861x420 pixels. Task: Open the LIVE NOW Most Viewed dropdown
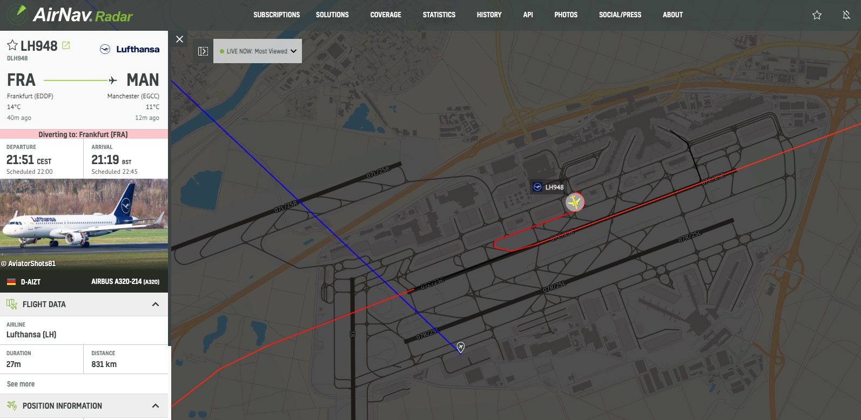click(x=258, y=51)
